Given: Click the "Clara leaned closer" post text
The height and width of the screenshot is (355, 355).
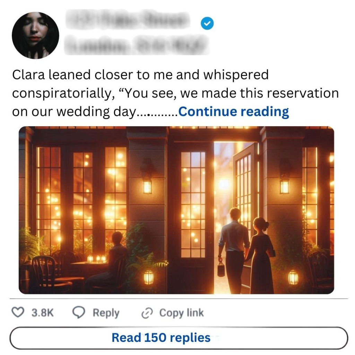Looking at the screenshot, I should 140,75.
